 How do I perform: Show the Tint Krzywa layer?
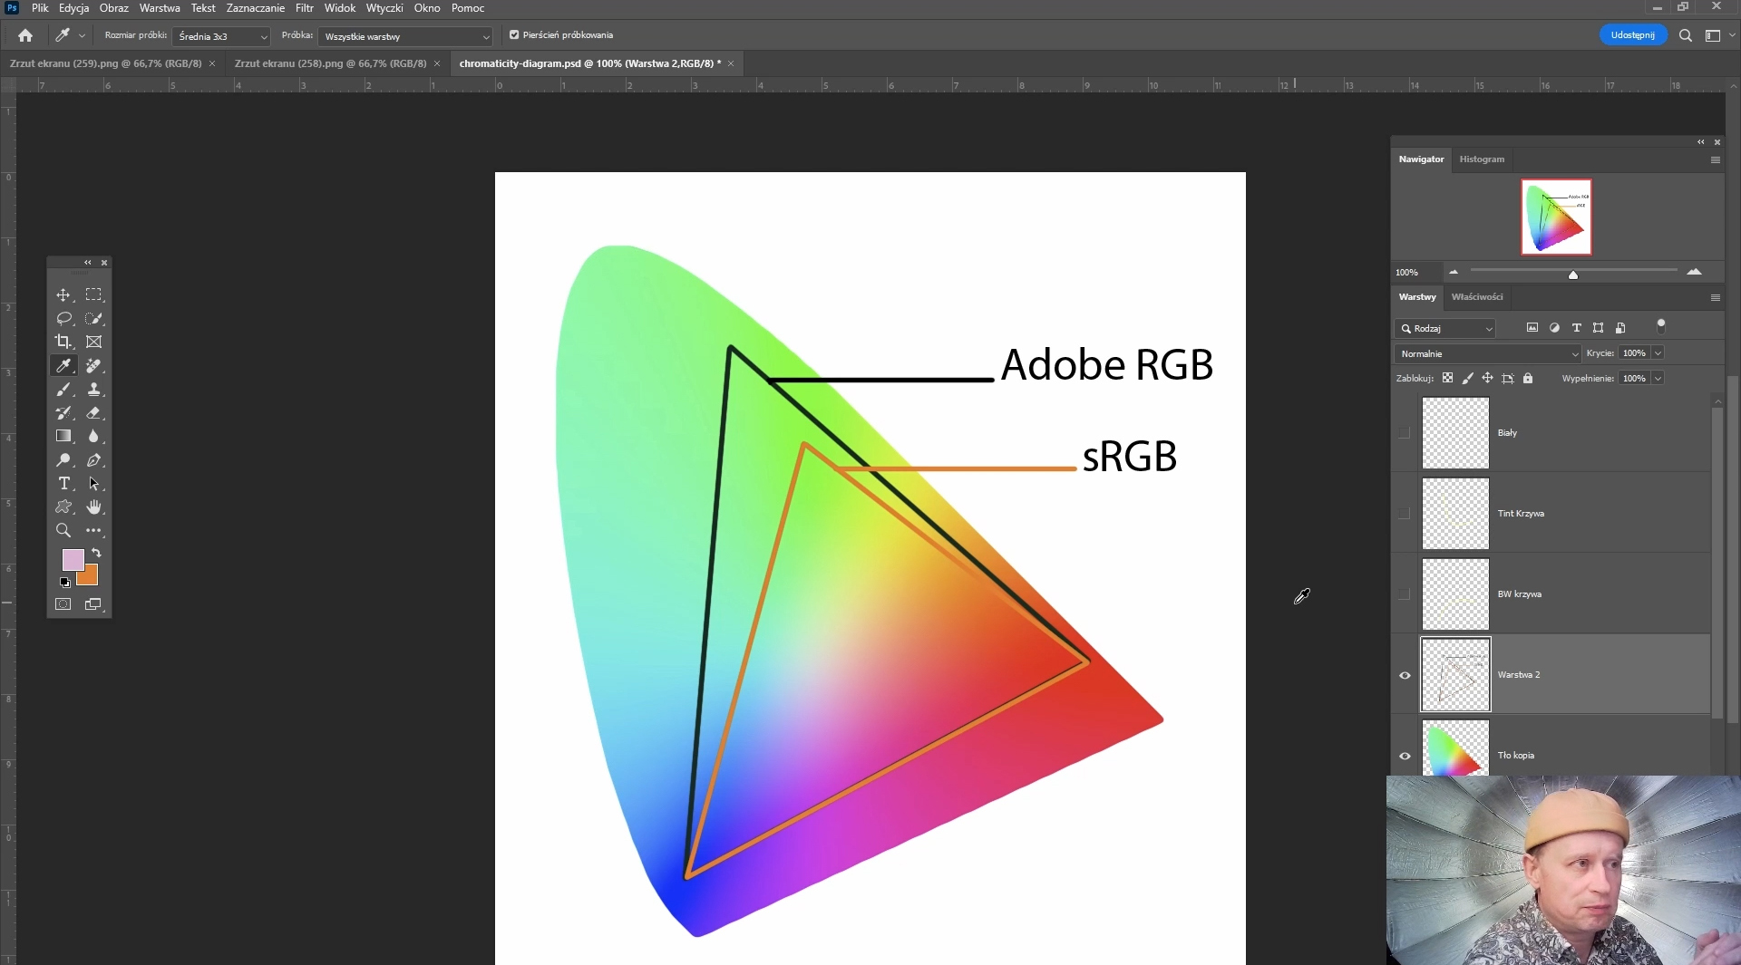(1405, 514)
